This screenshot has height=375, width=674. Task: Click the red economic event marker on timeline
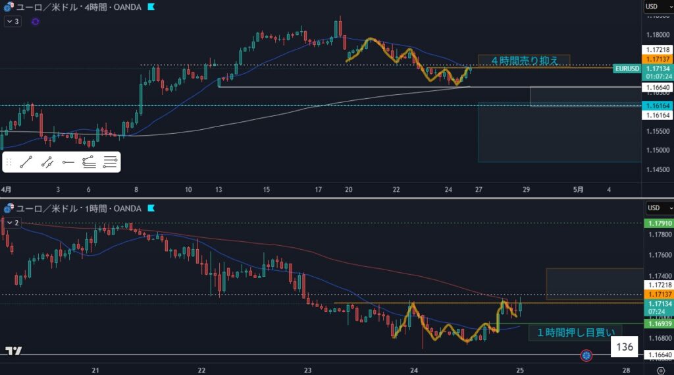tap(586, 356)
